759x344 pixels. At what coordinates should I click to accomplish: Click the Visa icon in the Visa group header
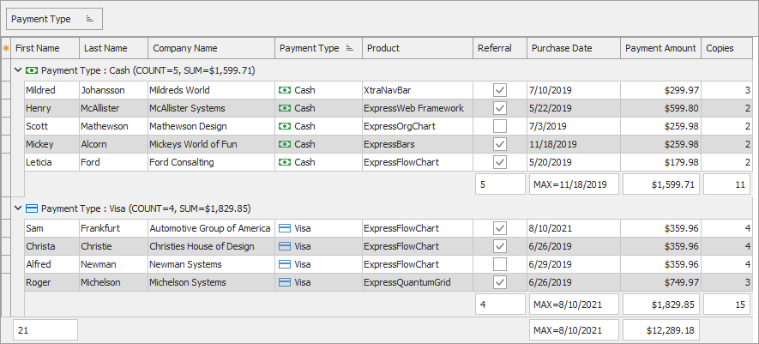point(33,208)
